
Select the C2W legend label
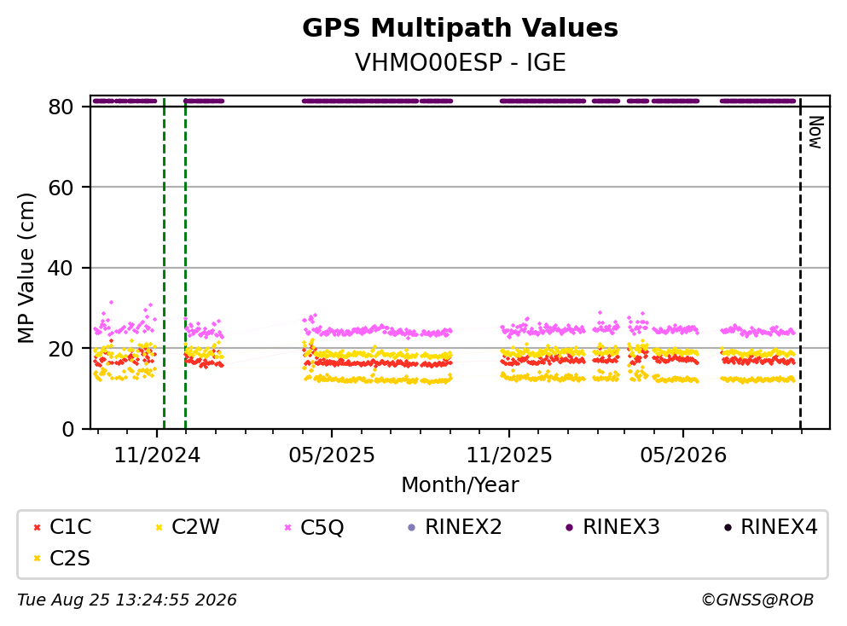pos(195,527)
